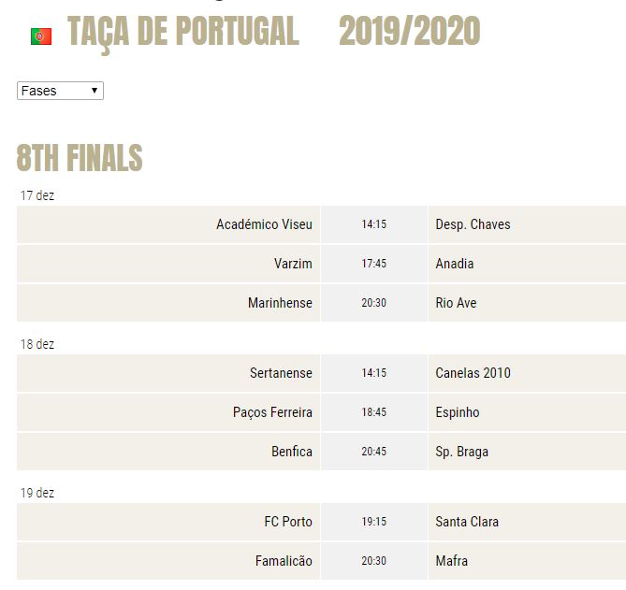The width and height of the screenshot is (626, 590).
Task: Click the Portugal flag icon
Action: [41, 36]
